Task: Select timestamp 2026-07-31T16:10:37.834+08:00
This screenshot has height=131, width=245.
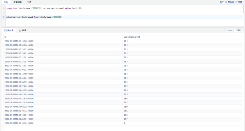Action: click(x=19, y=66)
